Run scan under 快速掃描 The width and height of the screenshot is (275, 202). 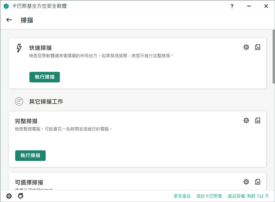[x=45, y=77]
